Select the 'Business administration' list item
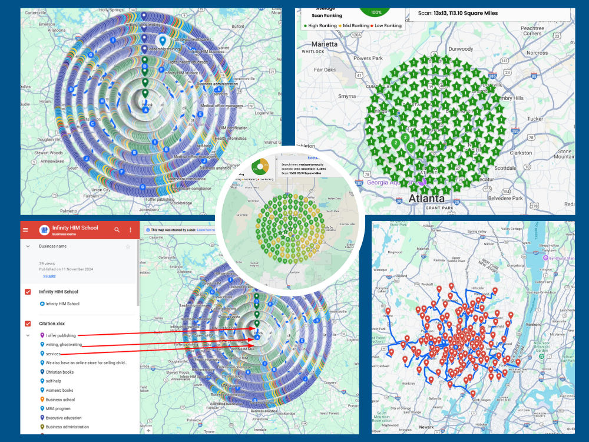This screenshot has width=589, height=442. click(67, 427)
